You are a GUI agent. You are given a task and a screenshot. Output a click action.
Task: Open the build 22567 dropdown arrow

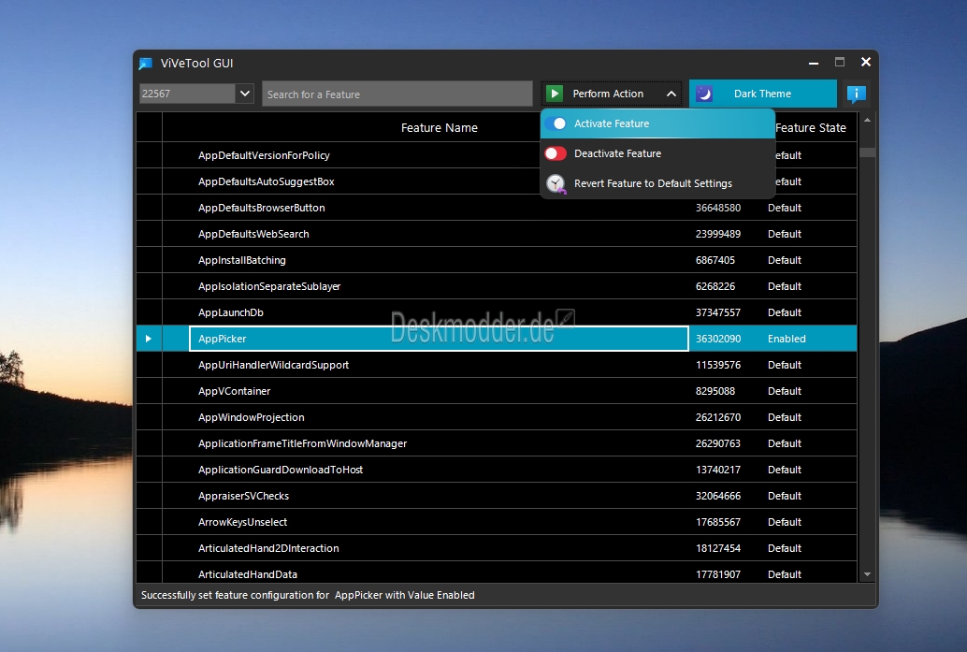(x=245, y=94)
